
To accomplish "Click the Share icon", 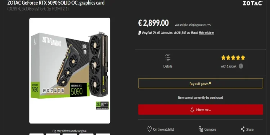I will tap(243, 129).
